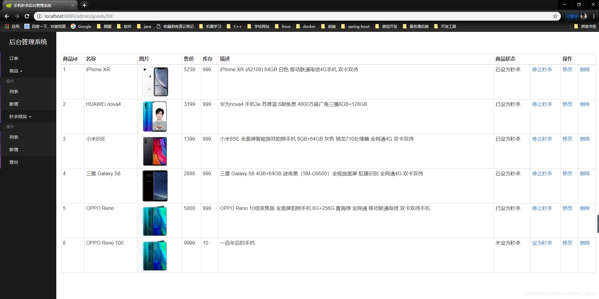Click the HUAWEI nova4 product image
The height and width of the screenshot is (299, 599).
point(155,116)
